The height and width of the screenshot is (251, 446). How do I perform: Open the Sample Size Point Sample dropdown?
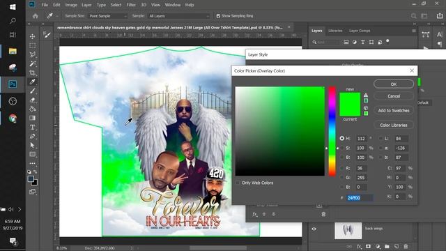[x=108, y=16]
